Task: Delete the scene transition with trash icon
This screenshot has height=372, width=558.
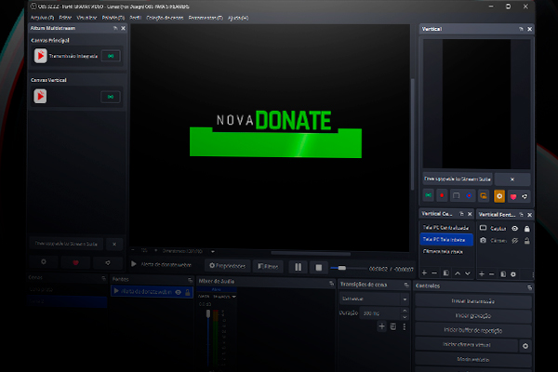Action: (x=392, y=326)
